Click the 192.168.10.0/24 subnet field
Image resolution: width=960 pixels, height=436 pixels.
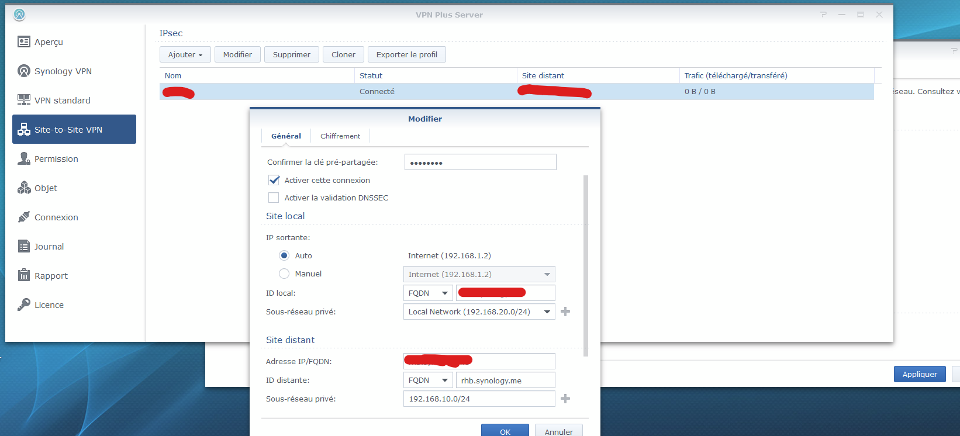(479, 399)
